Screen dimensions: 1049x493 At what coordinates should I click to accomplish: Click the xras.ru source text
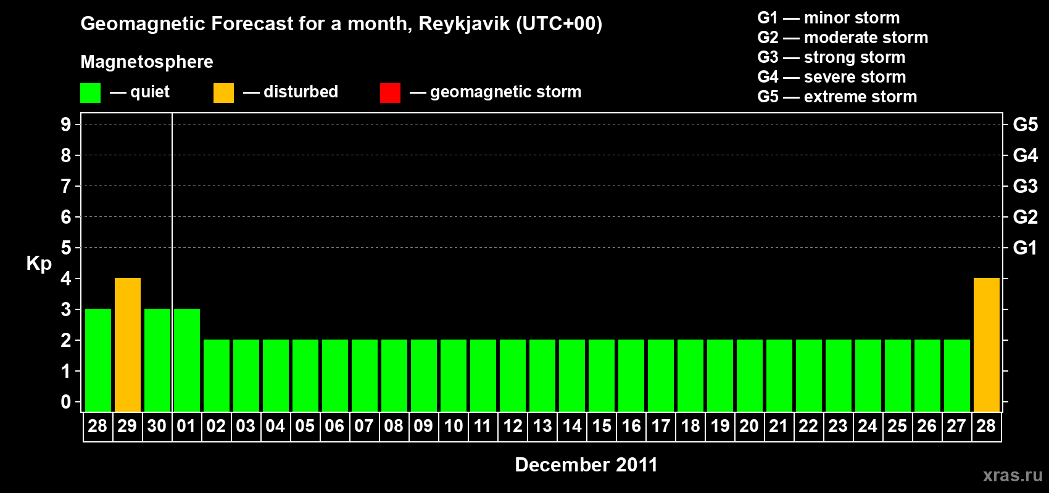point(1013,475)
